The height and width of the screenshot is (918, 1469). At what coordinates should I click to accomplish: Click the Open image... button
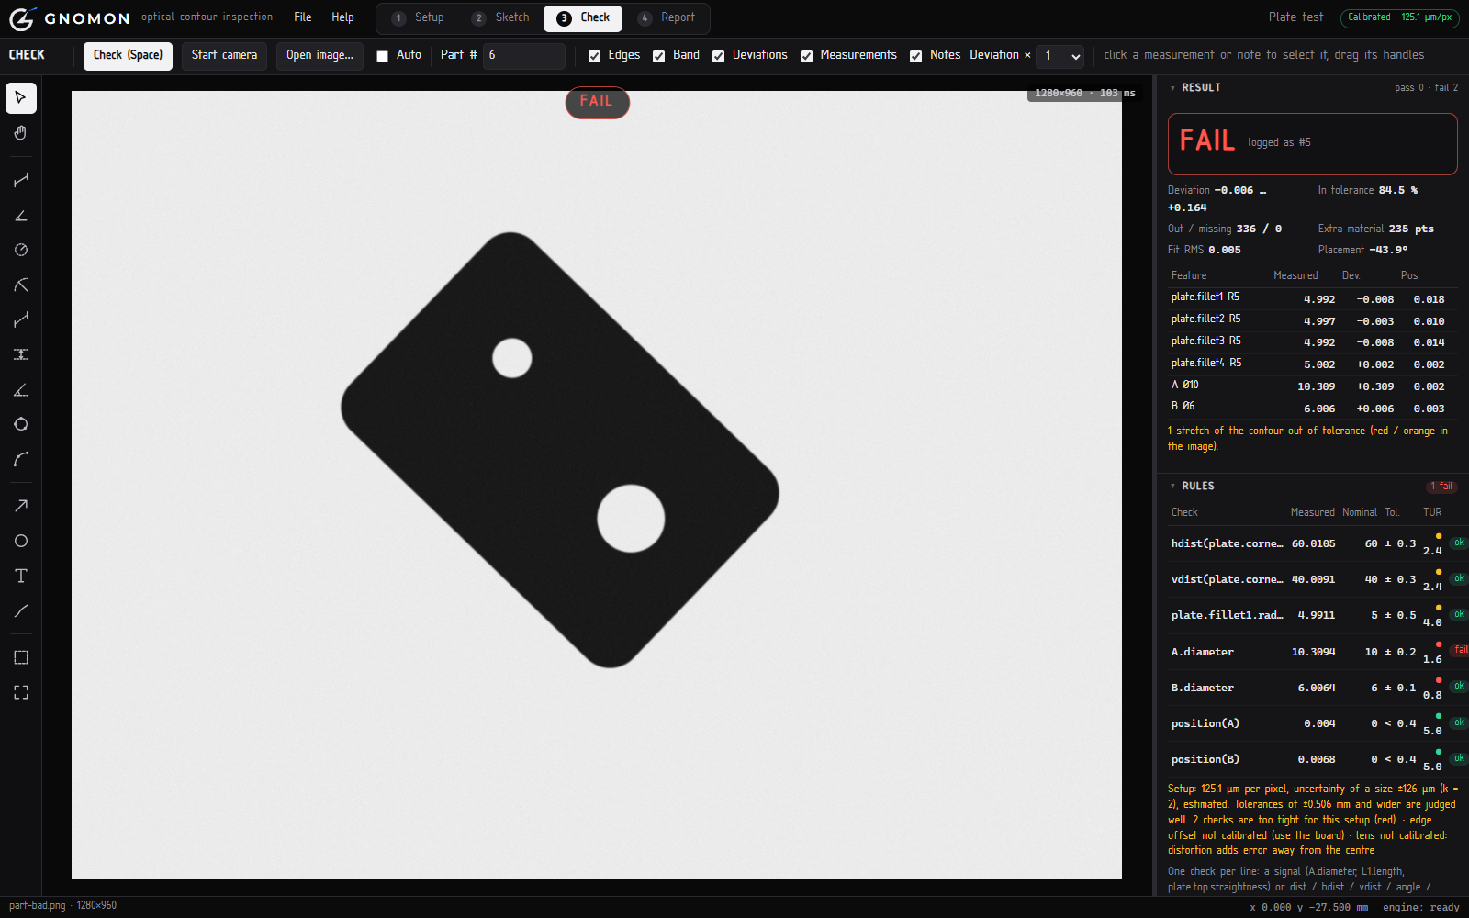click(320, 55)
